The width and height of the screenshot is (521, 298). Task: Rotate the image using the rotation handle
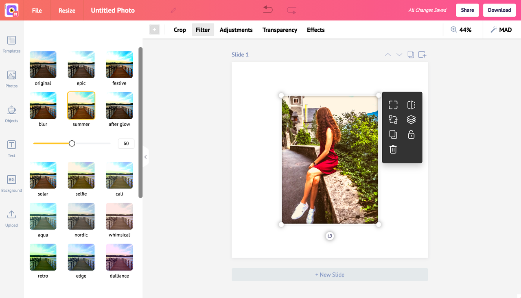click(330, 236)
